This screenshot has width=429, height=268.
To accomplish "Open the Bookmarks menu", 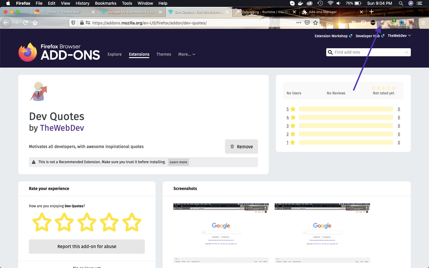I will coord(105,3).
